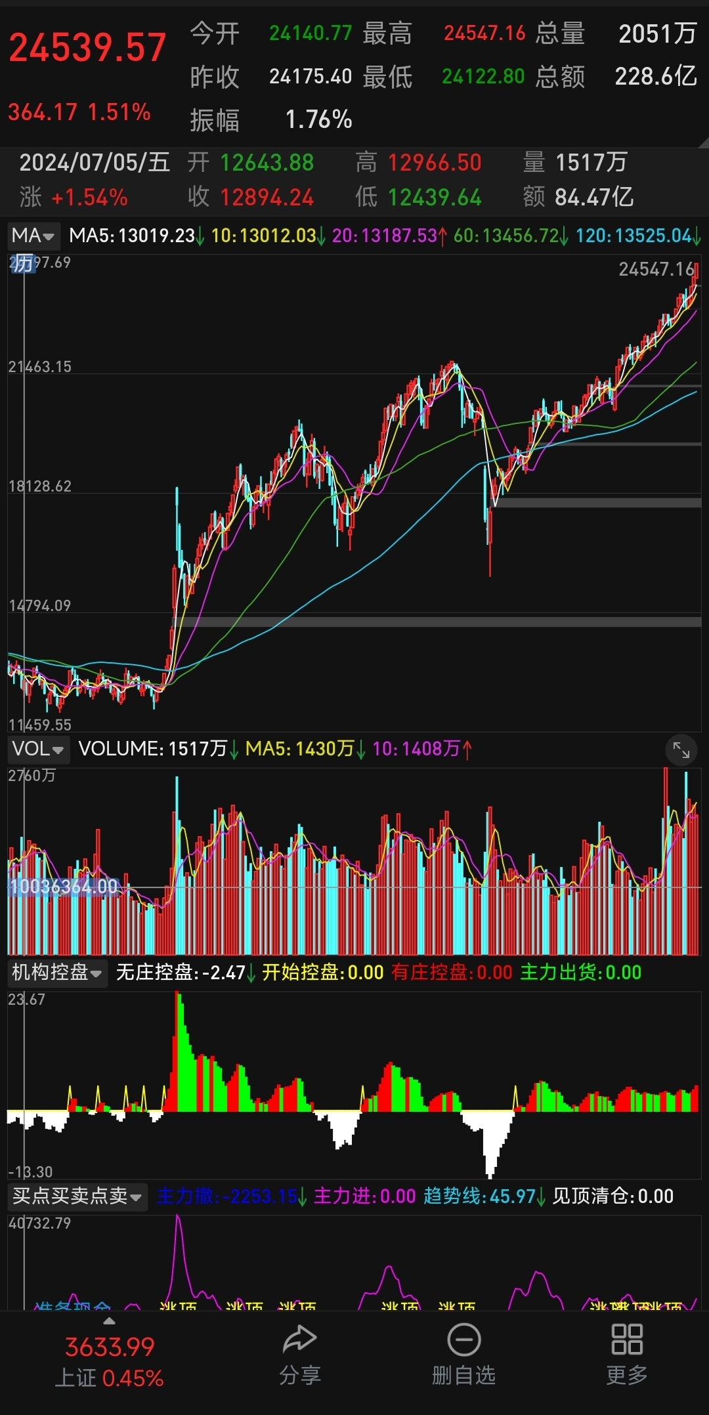Tap the 21463.15 price axis label
Screen dimensions: 709x1415
click(39, 367)
